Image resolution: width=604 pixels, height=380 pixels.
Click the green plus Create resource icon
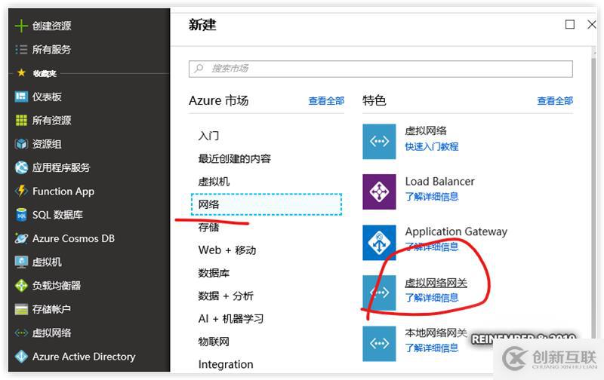pos(21,26)
